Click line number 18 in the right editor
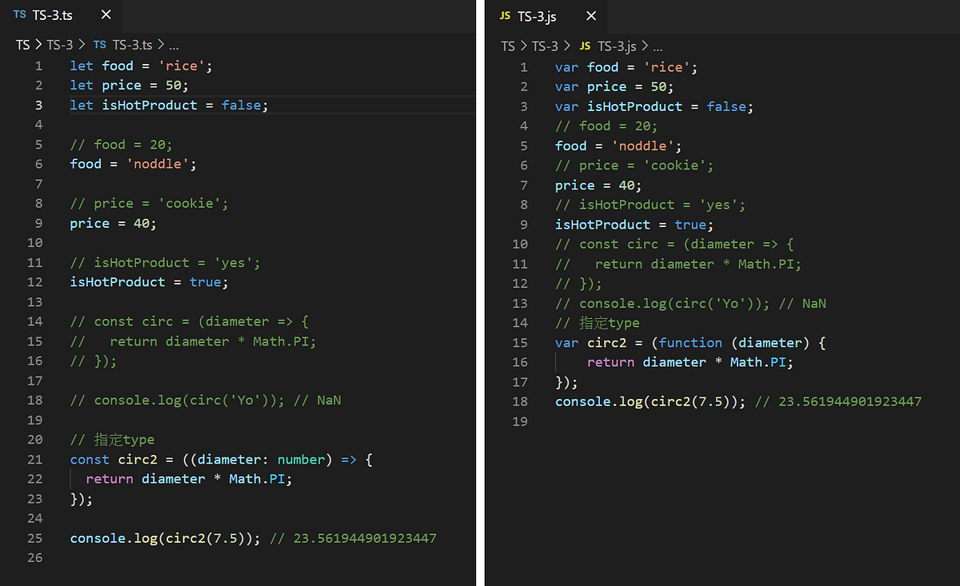Image resolution: width=960 pixels, height=586 pixels. tap(520, 401)
